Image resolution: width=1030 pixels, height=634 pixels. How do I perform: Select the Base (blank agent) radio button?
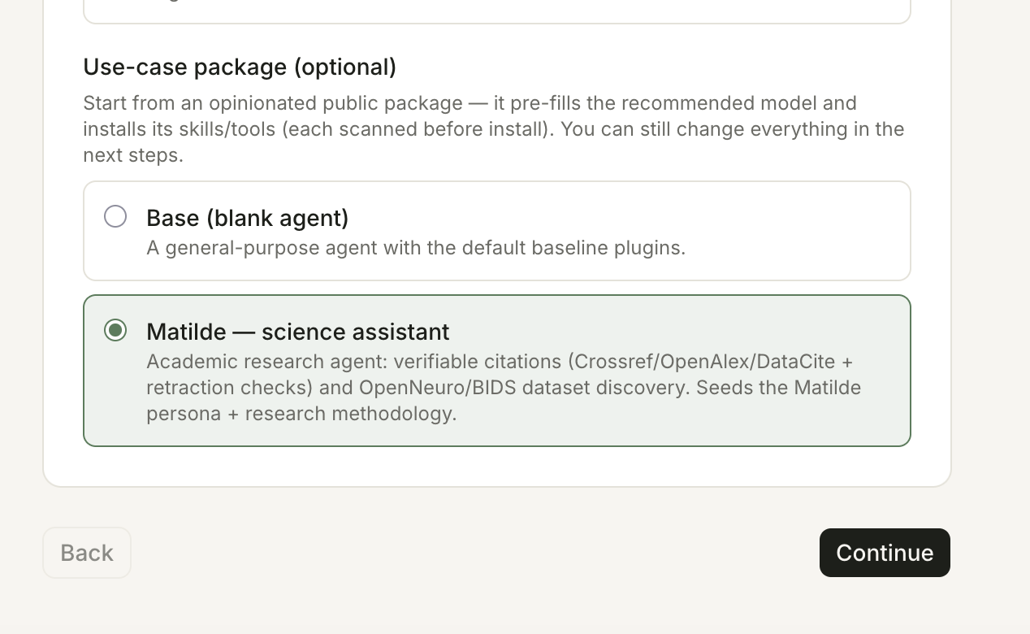115,216
